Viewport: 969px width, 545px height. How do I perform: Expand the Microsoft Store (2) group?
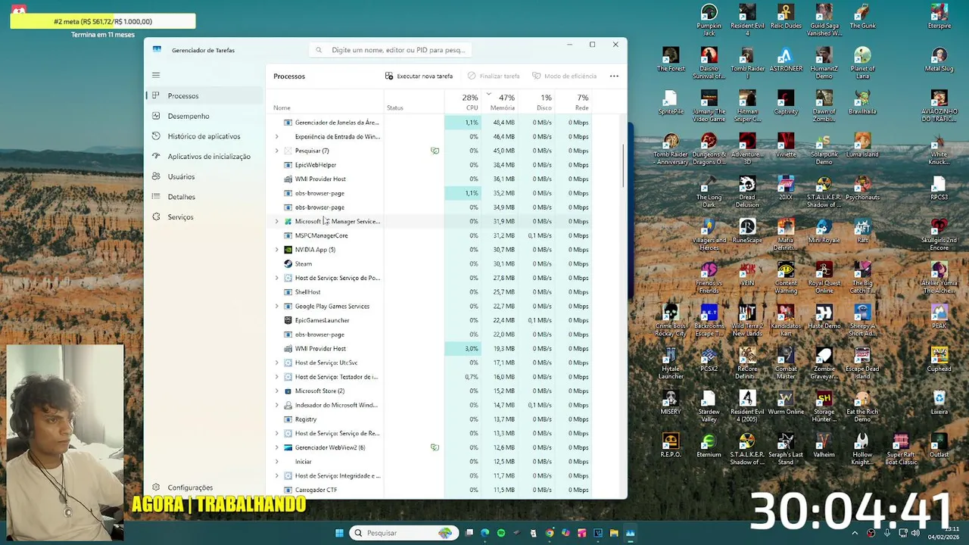[x=276, y=391]
